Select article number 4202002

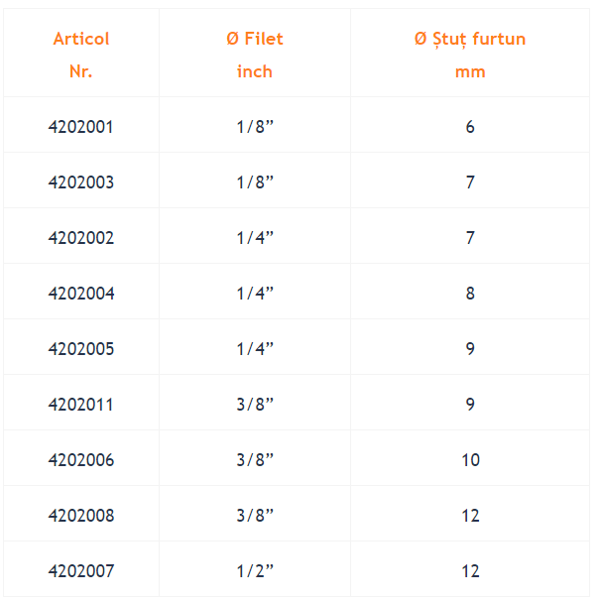[81, 238]
